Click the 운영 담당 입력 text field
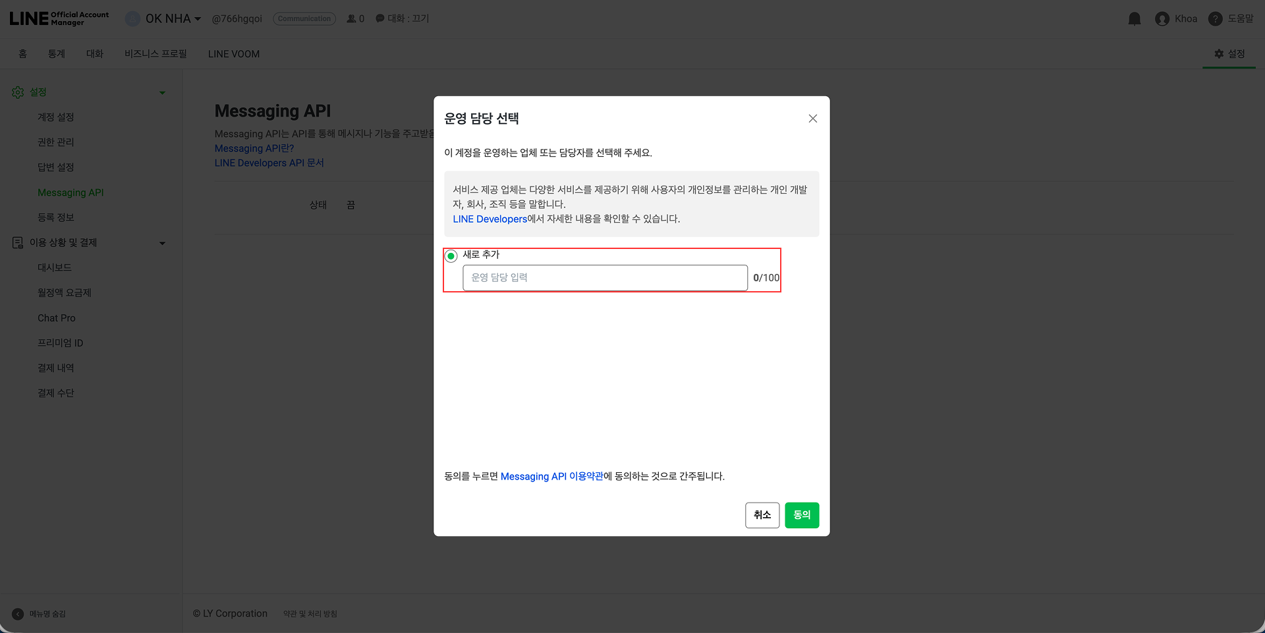 605,277
